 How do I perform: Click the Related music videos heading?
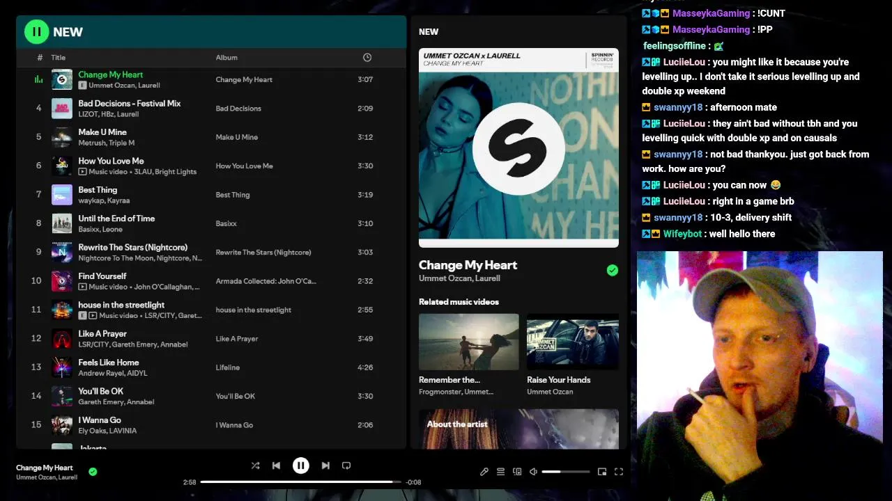click(459, 302)
